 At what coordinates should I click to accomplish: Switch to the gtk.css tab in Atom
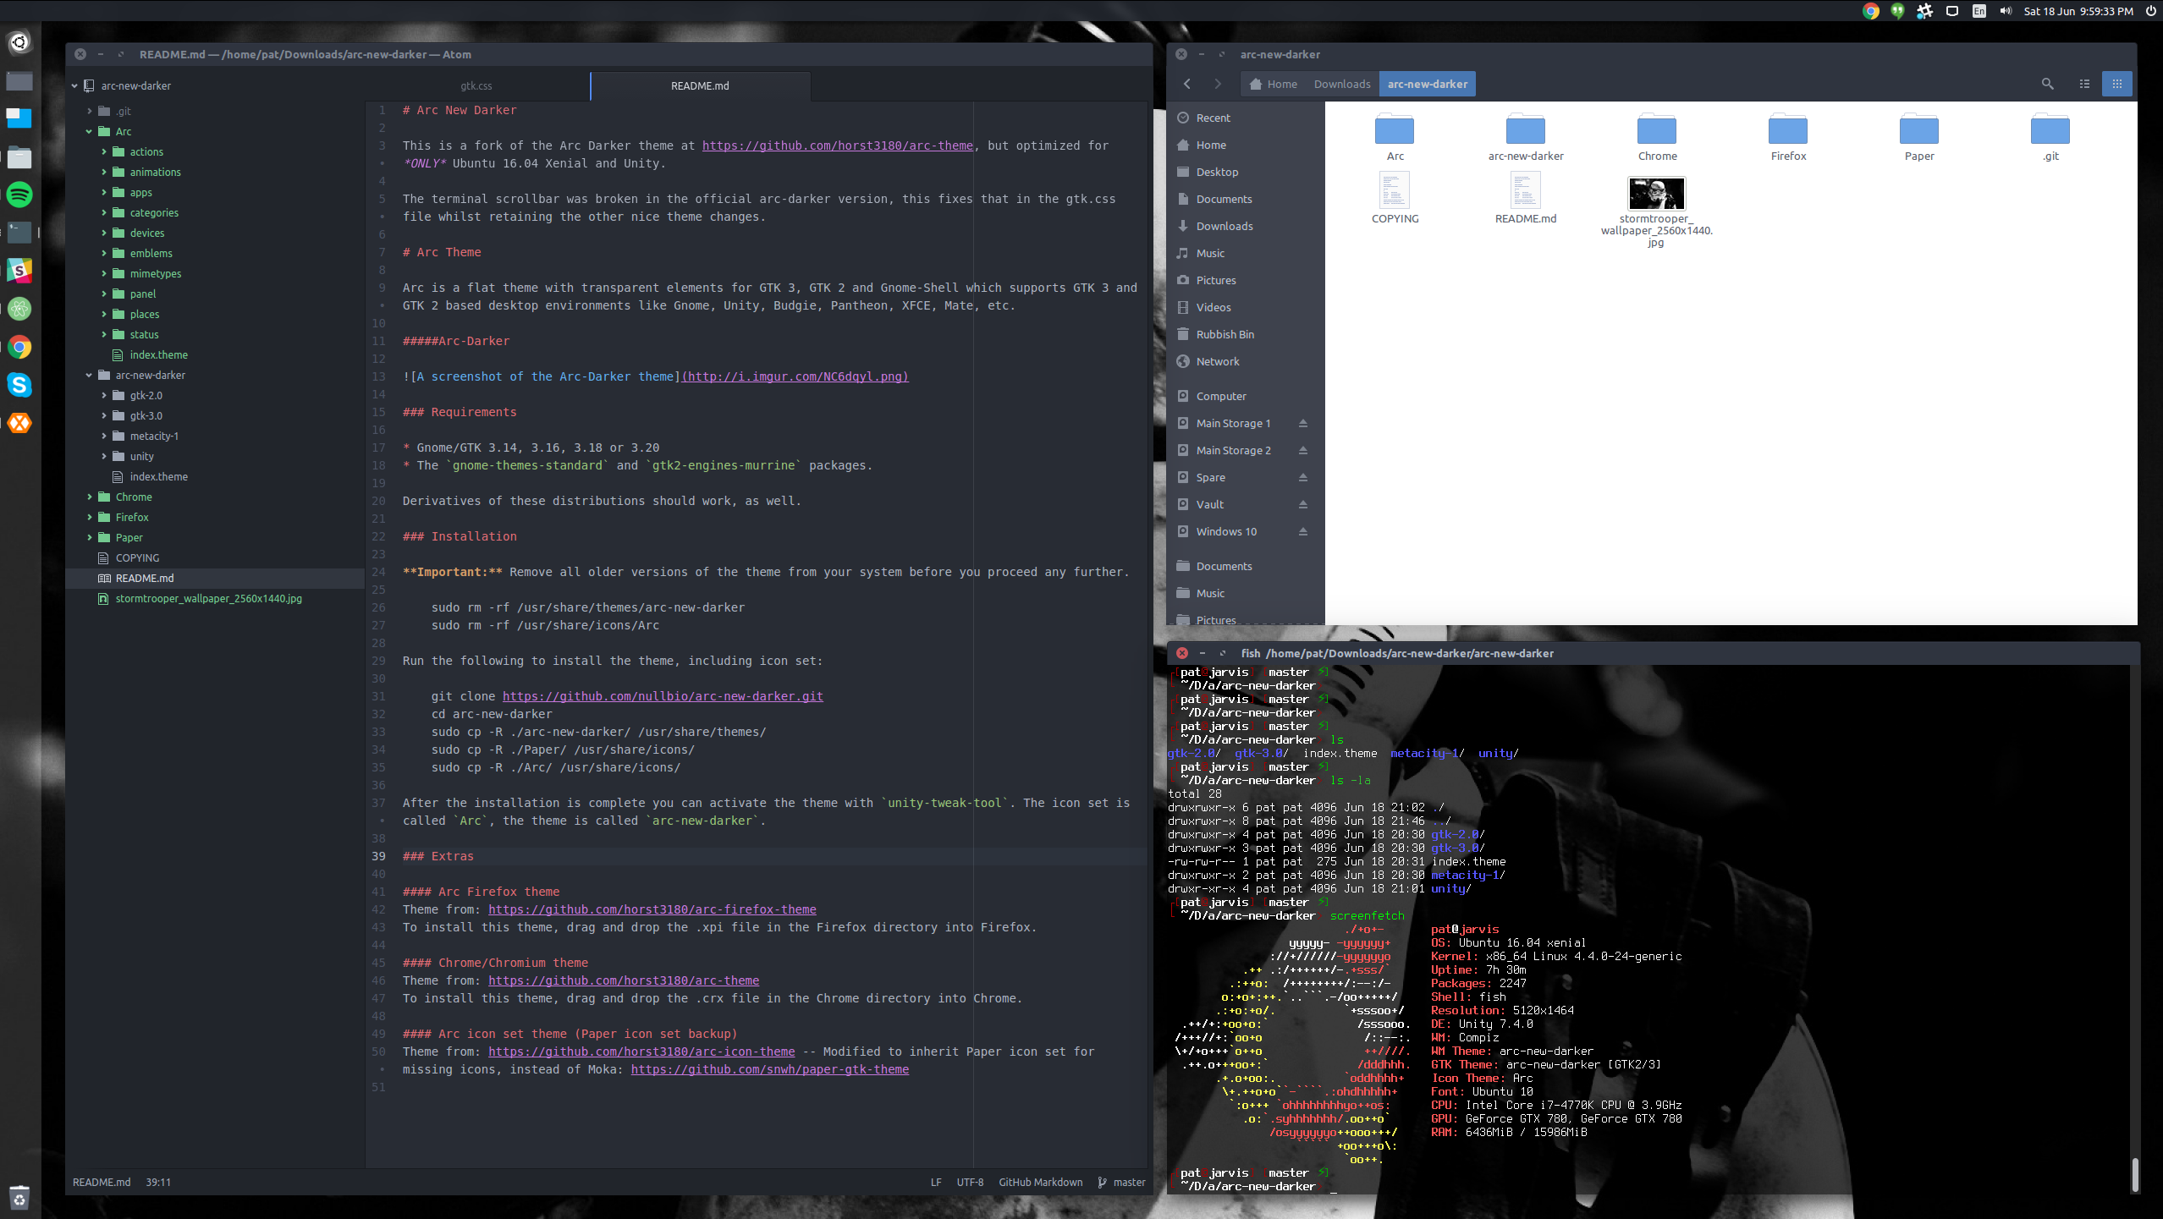[476, 85]
